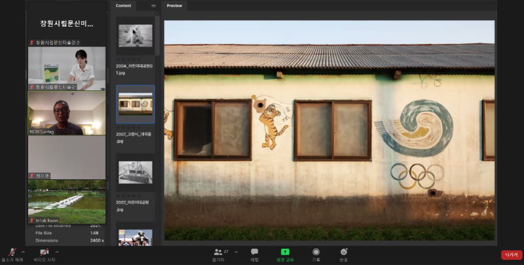Image resolution: width=524 pixels, height=265 pixels.
Task: Click star rating under 2007_어린이대공원.jpg
Action: (128, 196)
